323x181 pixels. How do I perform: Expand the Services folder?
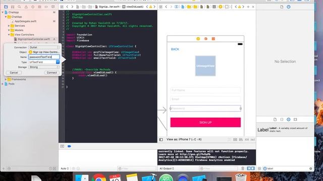click(x=9, y=26)
